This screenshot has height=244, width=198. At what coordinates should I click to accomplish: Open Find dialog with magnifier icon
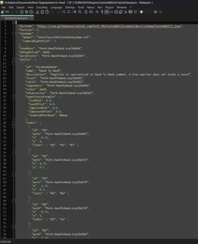tap(64, 12)
